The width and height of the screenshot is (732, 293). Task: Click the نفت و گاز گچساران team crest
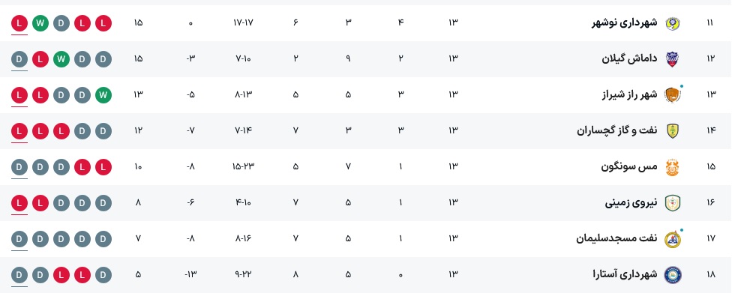[672, 130]
